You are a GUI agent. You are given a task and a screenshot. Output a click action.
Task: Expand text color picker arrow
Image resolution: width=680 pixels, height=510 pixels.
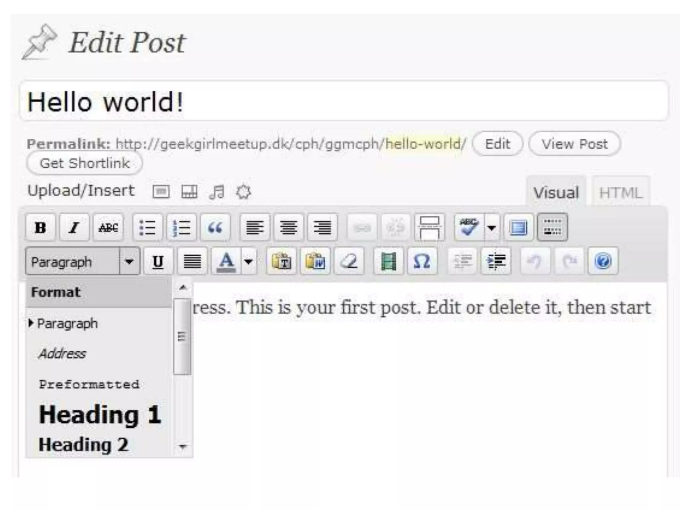249,262
